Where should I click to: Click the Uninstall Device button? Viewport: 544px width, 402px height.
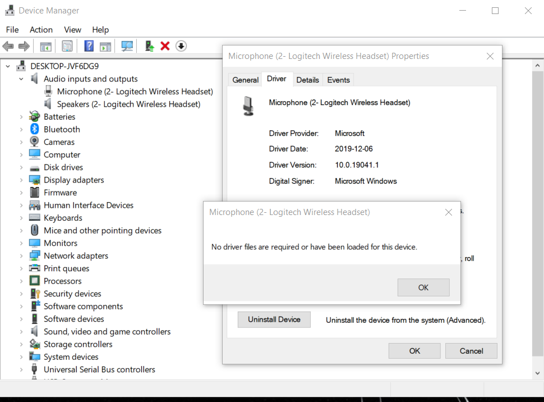274,319
